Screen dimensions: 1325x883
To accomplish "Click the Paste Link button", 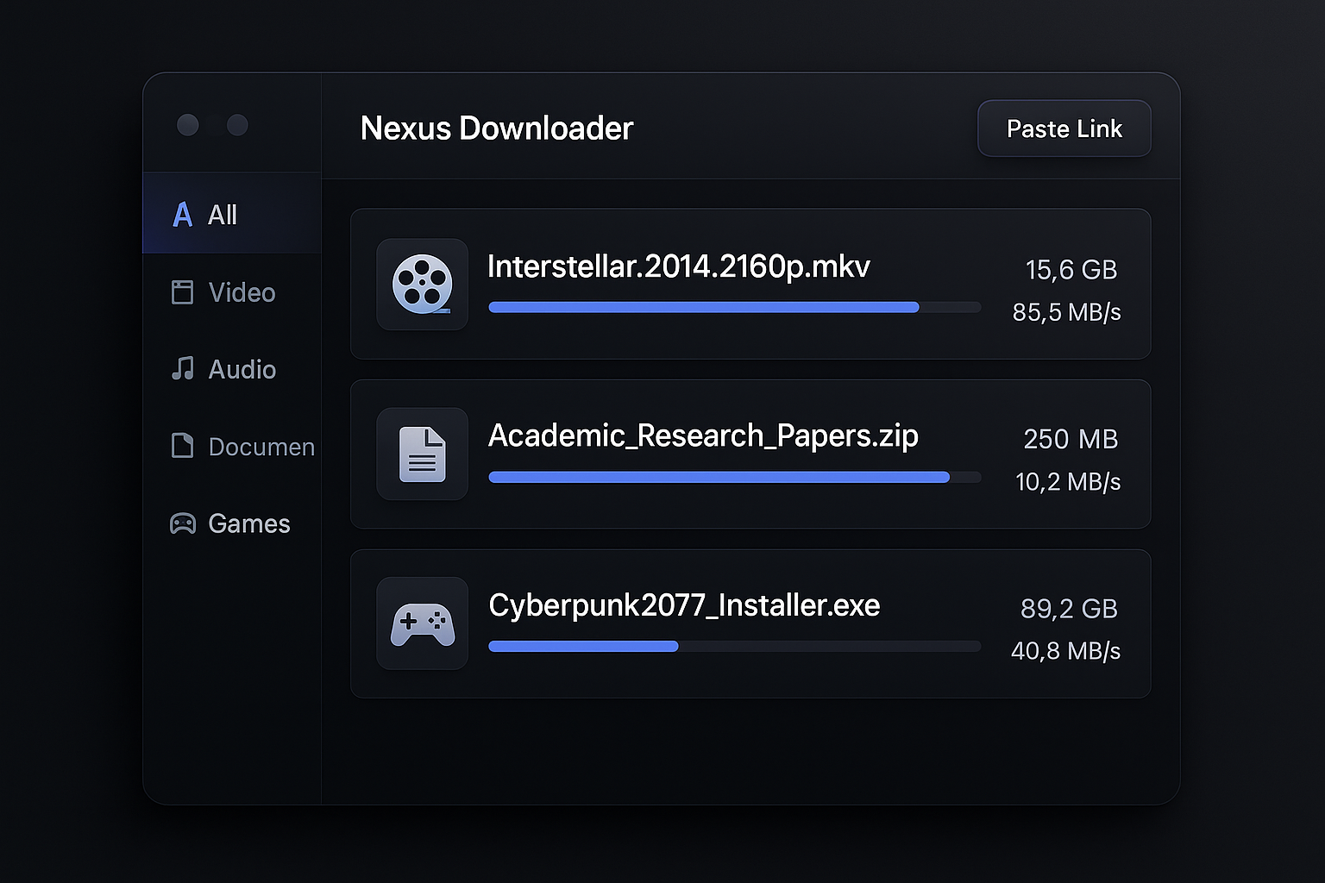I will 1064,128.
